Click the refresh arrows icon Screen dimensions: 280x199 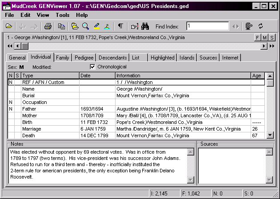pyautogui.click(x=261, y=26)
